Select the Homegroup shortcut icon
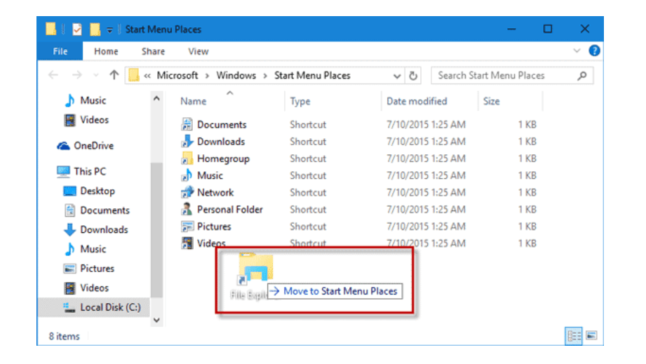The height and width of the screenshot is (364, 646). (187, 159)
